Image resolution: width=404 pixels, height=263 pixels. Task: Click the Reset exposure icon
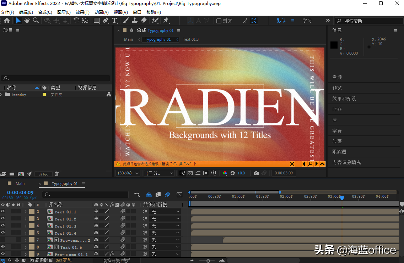pos(233,173)
